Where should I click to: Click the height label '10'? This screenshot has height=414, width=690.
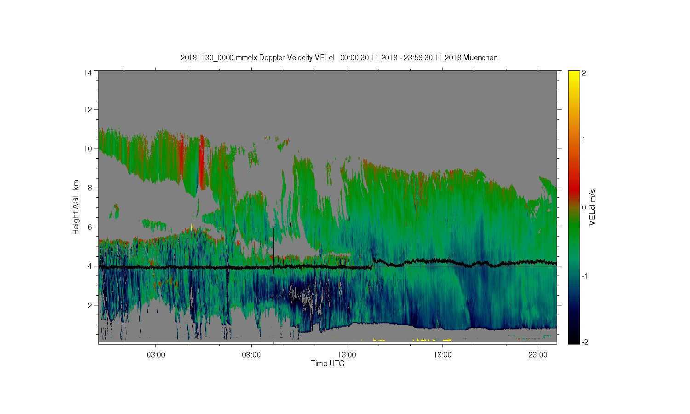pyautogui.click(x=87, y=149)
